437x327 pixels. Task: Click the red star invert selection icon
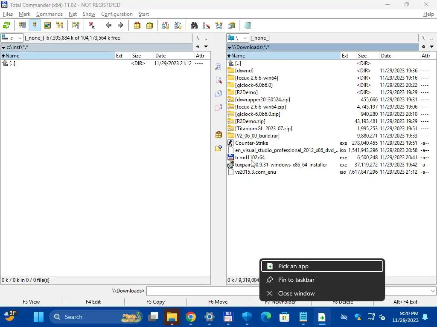(92, 25)
